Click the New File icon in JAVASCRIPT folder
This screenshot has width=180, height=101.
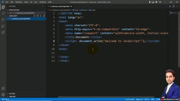click(34, 16)
